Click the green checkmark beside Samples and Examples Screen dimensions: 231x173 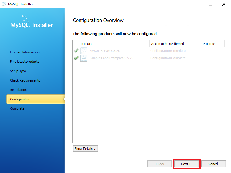pos(76,58)
